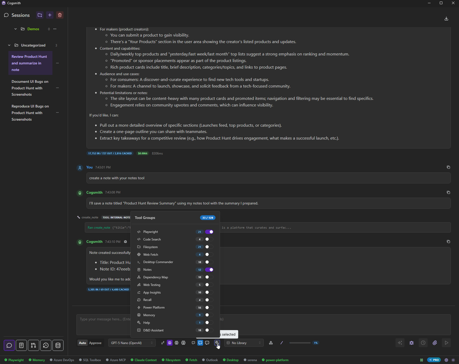
Task: Disable the Notes tool group
Action: tap(209, 270)
